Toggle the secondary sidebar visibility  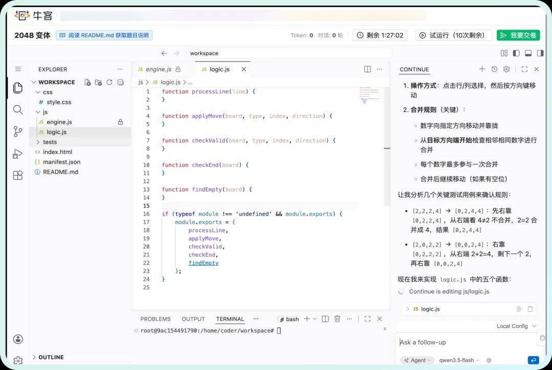540,53
